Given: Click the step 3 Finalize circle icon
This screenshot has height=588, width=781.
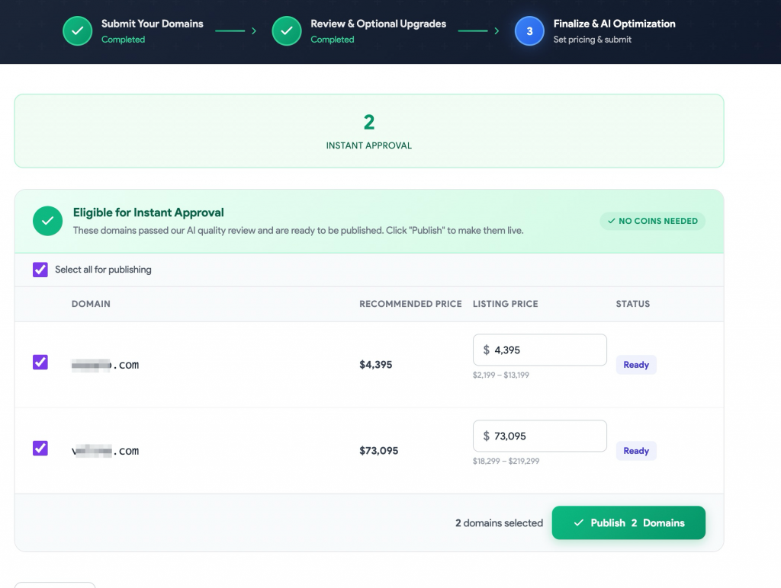Looking at the screenshot, I should [529, 31].
